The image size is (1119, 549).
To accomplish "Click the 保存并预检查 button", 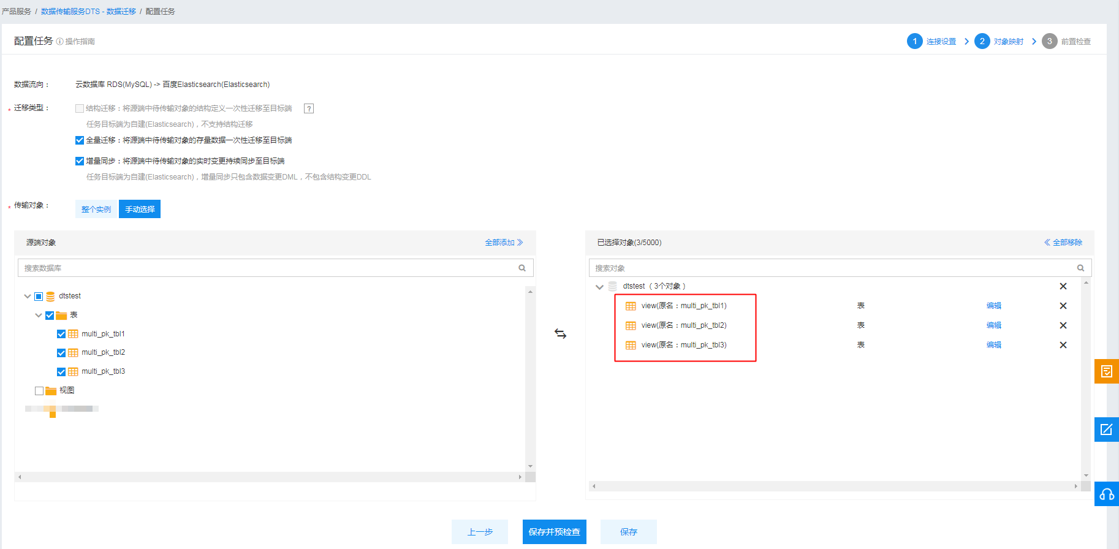I will pyautogui.click(x=554, y=532).
